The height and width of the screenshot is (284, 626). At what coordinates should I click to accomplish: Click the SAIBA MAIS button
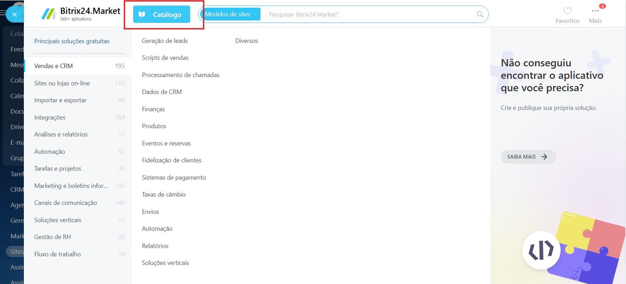coord(528,157)
